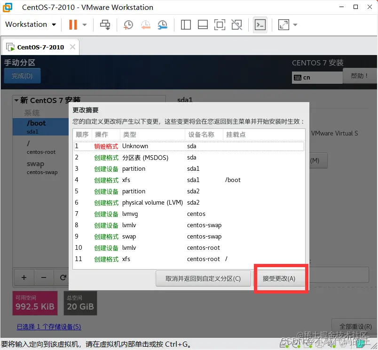
Task: Open the 帮助! help button
Action: (x=360, y=76)
